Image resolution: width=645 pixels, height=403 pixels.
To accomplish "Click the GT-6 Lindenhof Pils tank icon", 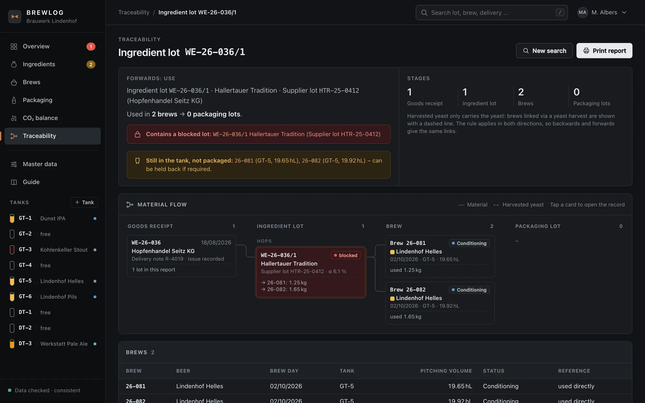I will (12, 297).
